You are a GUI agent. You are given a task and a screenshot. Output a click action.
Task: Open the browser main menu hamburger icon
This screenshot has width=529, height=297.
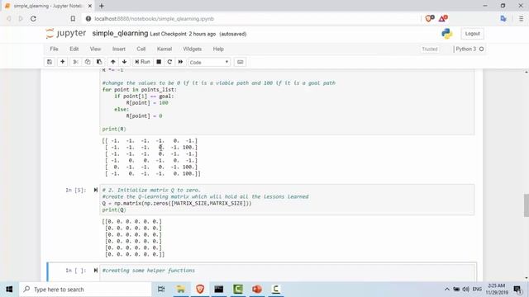click(x=521, y=19)
